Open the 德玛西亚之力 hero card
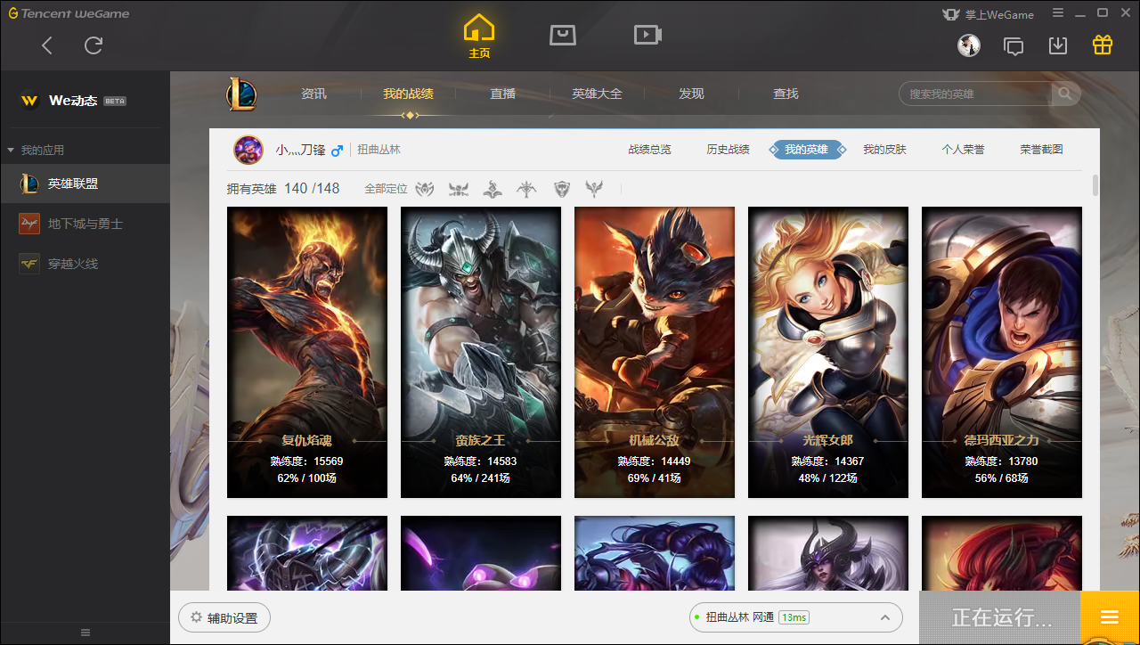Screen dimensions: 1140x645 1002,352
